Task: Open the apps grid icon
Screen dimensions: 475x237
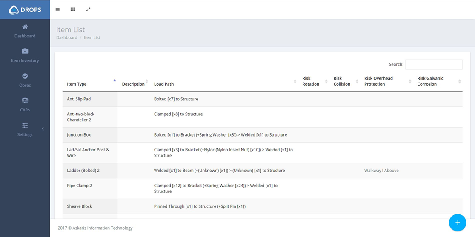Action: click(x=73, y=9)
